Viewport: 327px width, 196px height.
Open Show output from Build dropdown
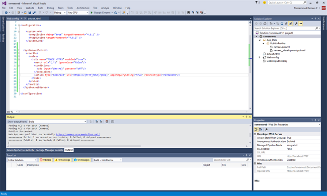[57, 122]
